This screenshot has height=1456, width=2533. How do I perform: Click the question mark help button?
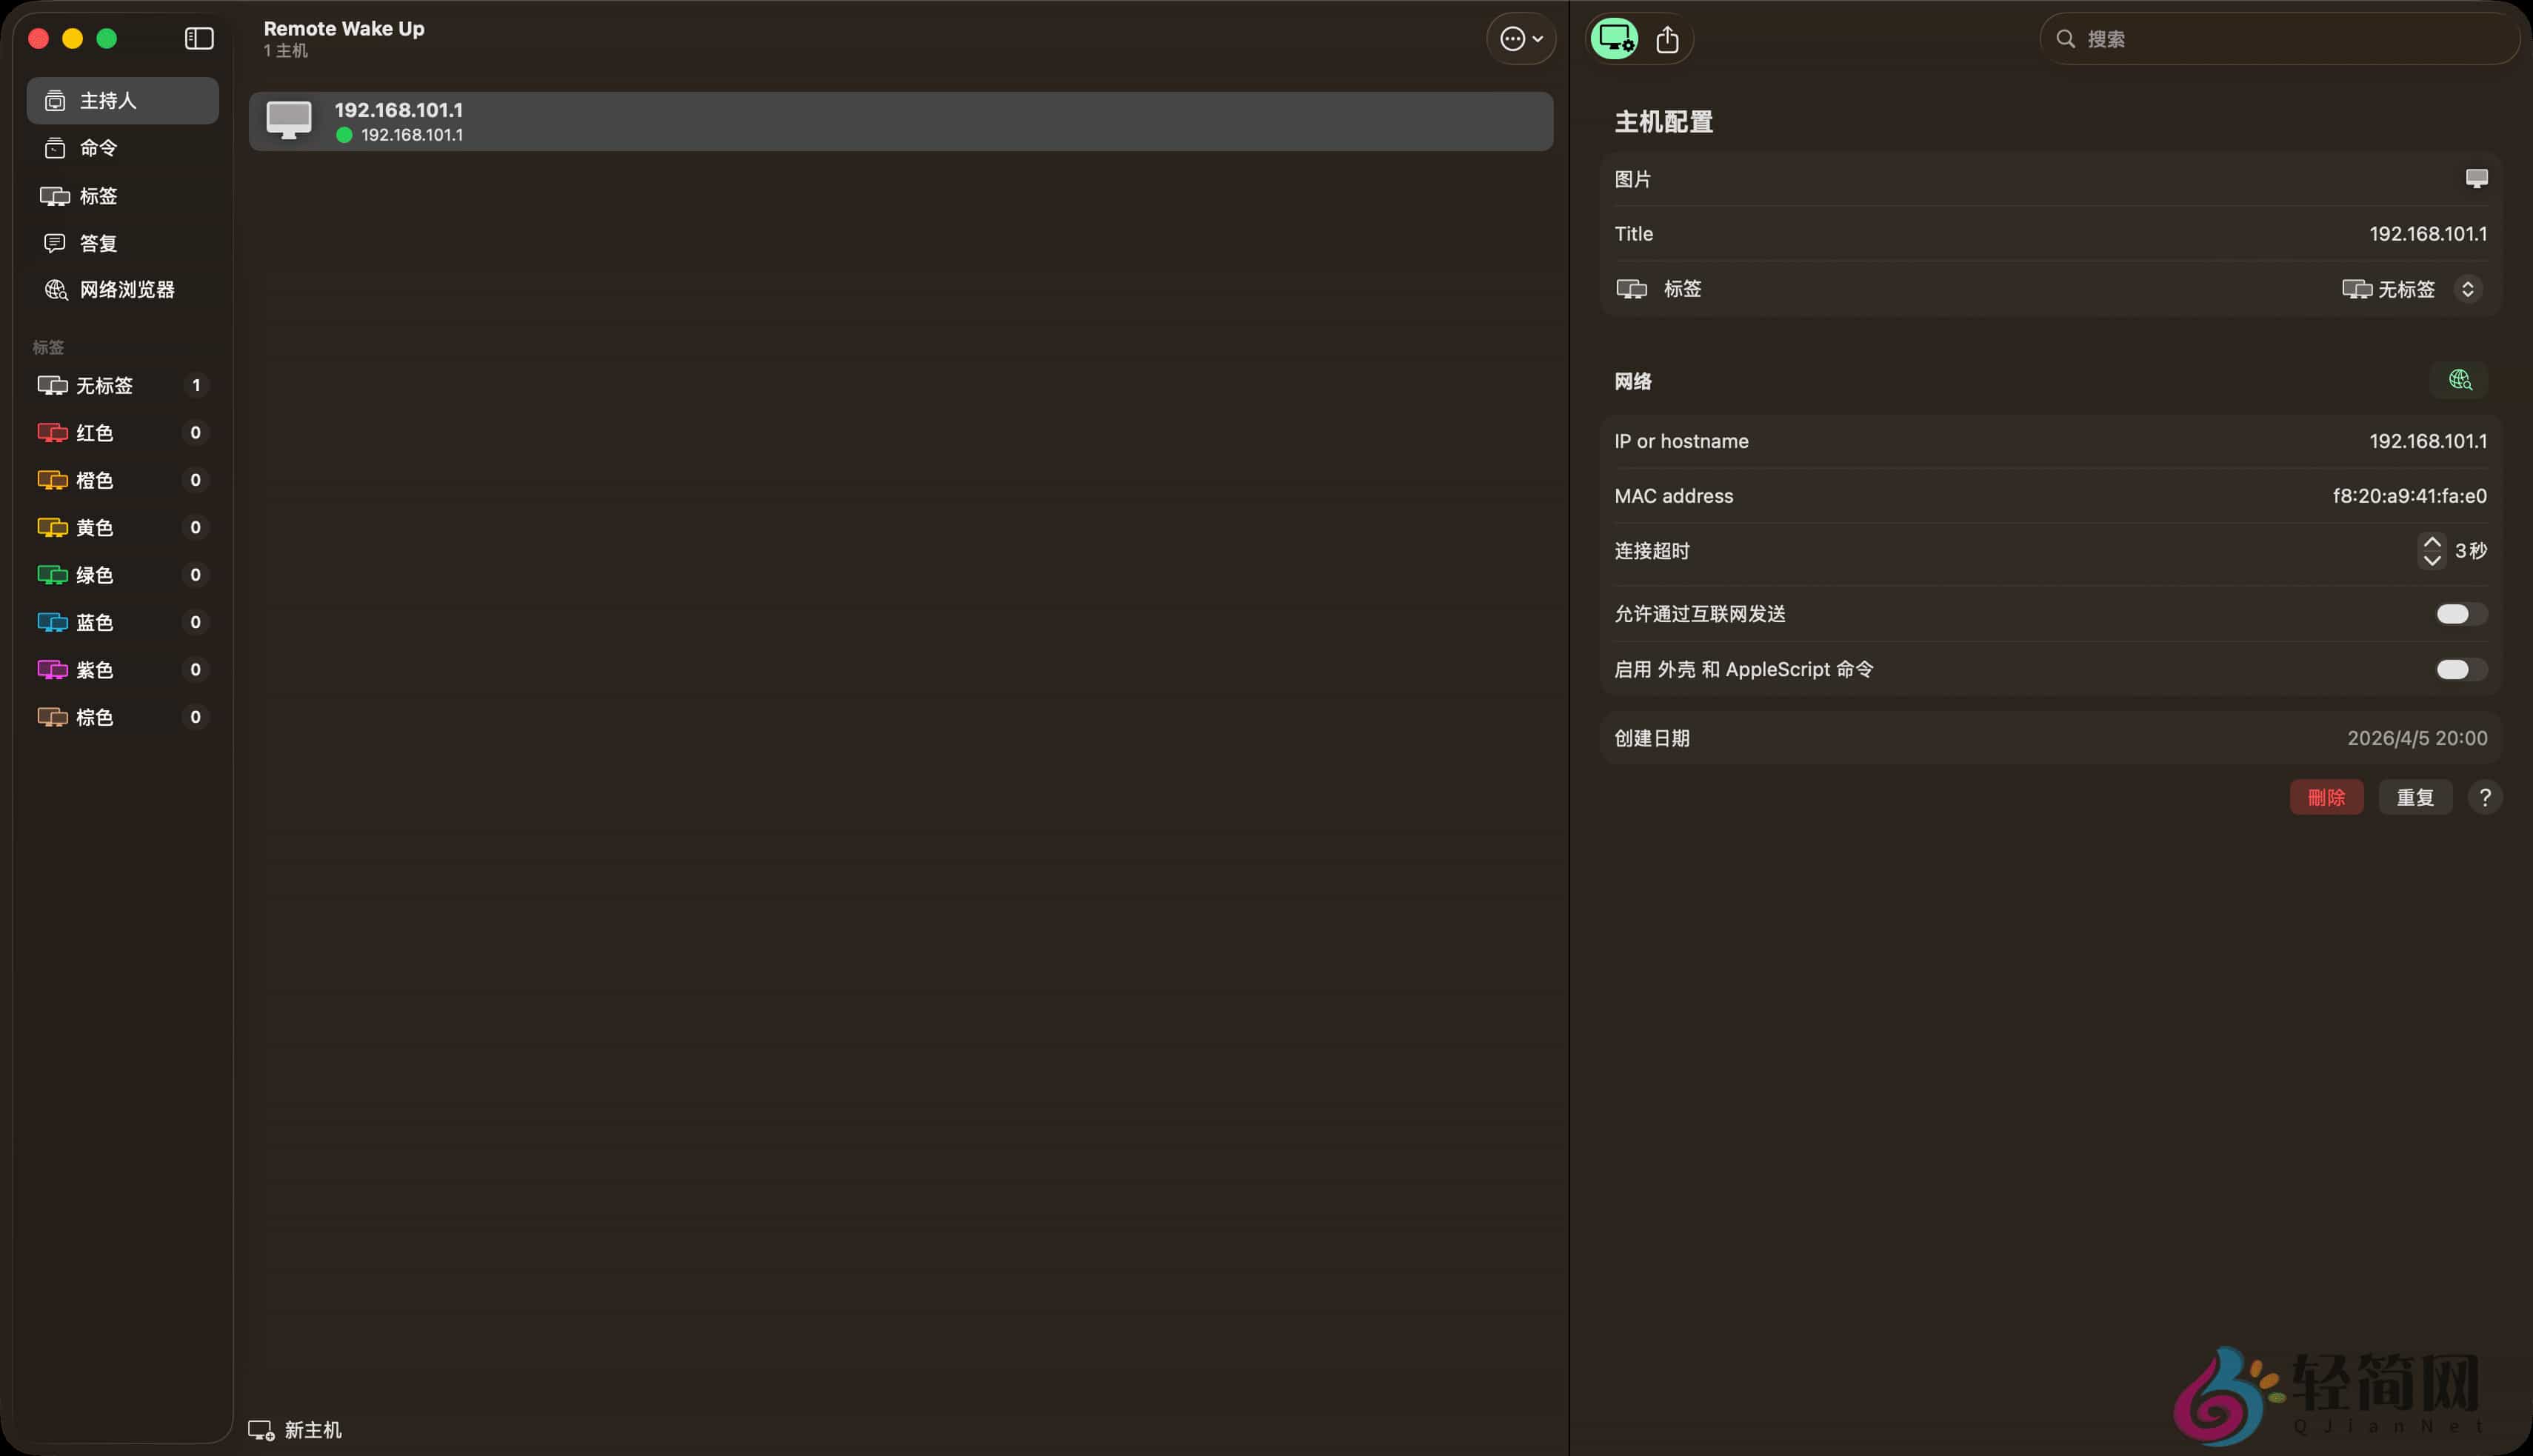[2485, 797]
